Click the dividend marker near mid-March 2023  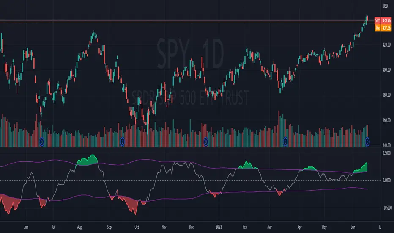point(285,142)
